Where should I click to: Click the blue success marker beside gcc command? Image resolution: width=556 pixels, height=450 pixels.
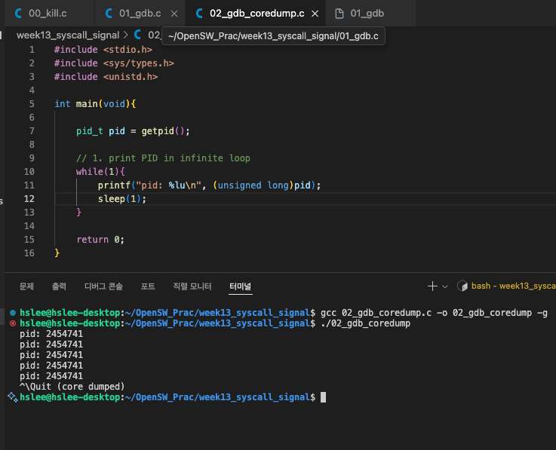coord(13,313)
